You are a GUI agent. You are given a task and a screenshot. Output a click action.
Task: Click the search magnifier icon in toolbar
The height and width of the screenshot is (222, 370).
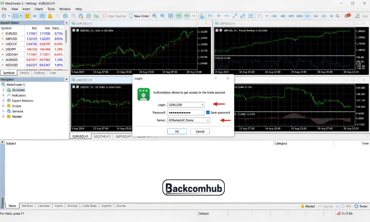[x=338, y=16]
